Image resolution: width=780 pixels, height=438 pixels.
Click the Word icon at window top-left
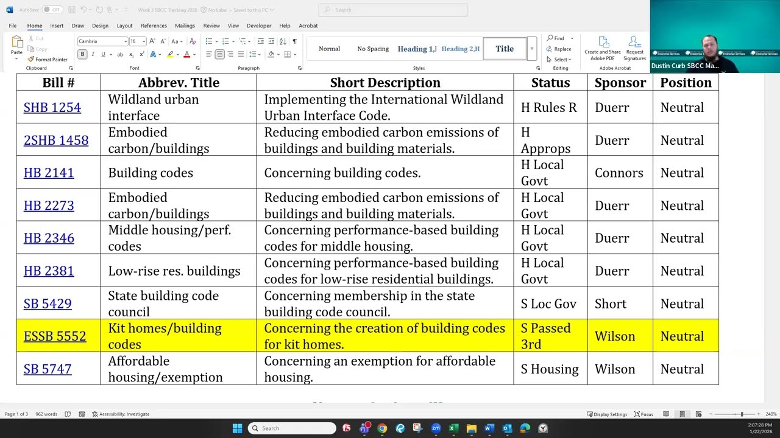coord(10,10)
